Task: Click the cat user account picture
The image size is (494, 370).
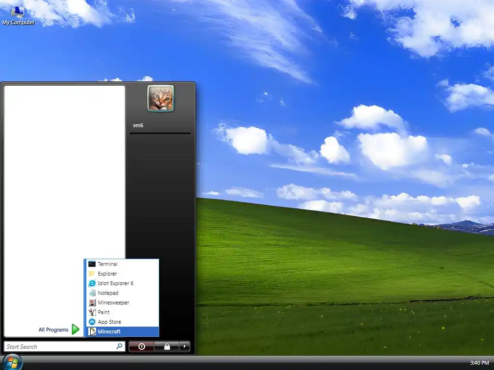Action: pyautogui.click(x=160, y=98)
